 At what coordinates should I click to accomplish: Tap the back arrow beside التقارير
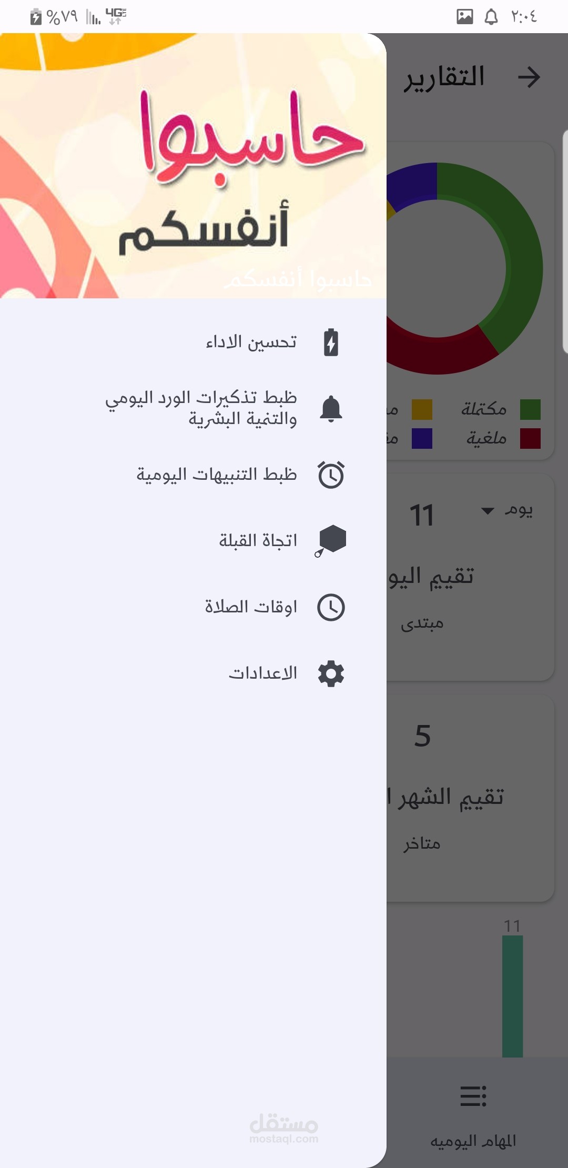(529, 77)
